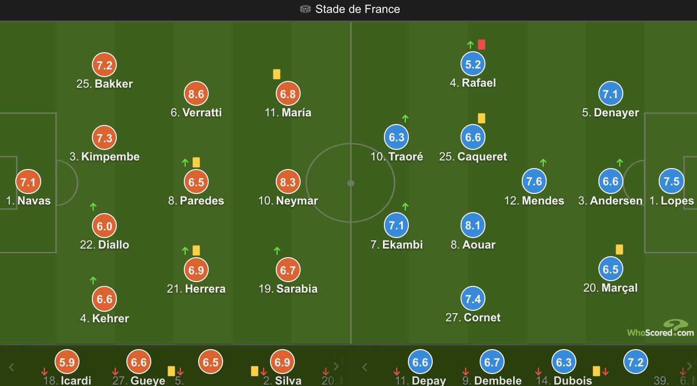
Task: Select Lopes goalkeeper 7.5 badge
Action: 672,181
